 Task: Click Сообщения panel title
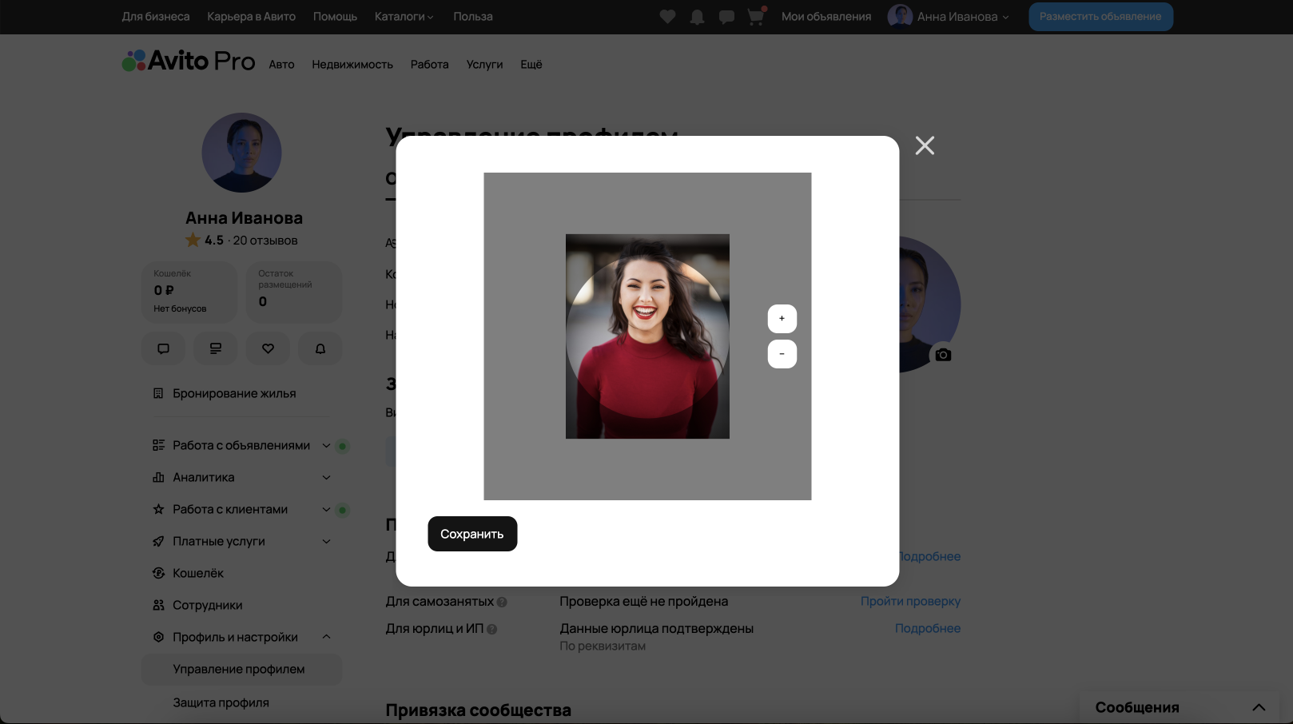(1137, 707)
